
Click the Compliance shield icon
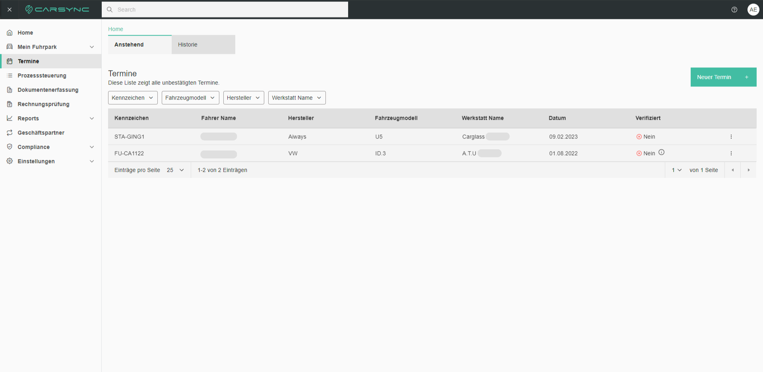point(10,147)
